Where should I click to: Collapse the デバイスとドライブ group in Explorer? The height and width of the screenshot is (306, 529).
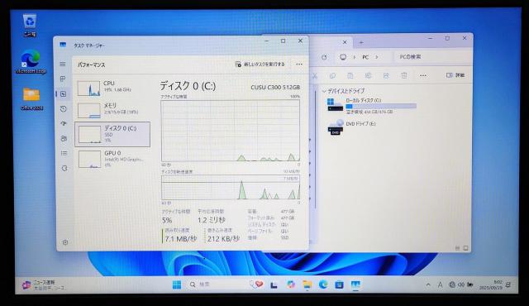[324, 91]
